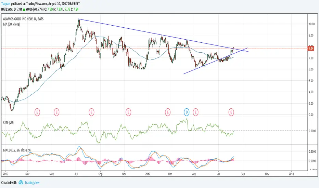Click the blue D dividend marker

coord(187,112)
